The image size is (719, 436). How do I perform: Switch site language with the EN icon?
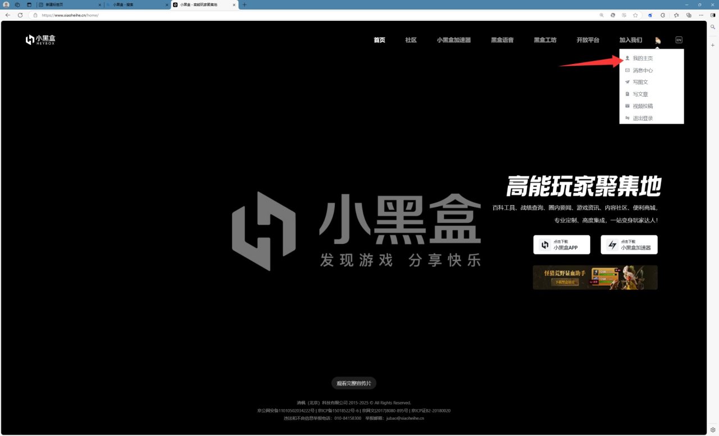pos(679,40)
